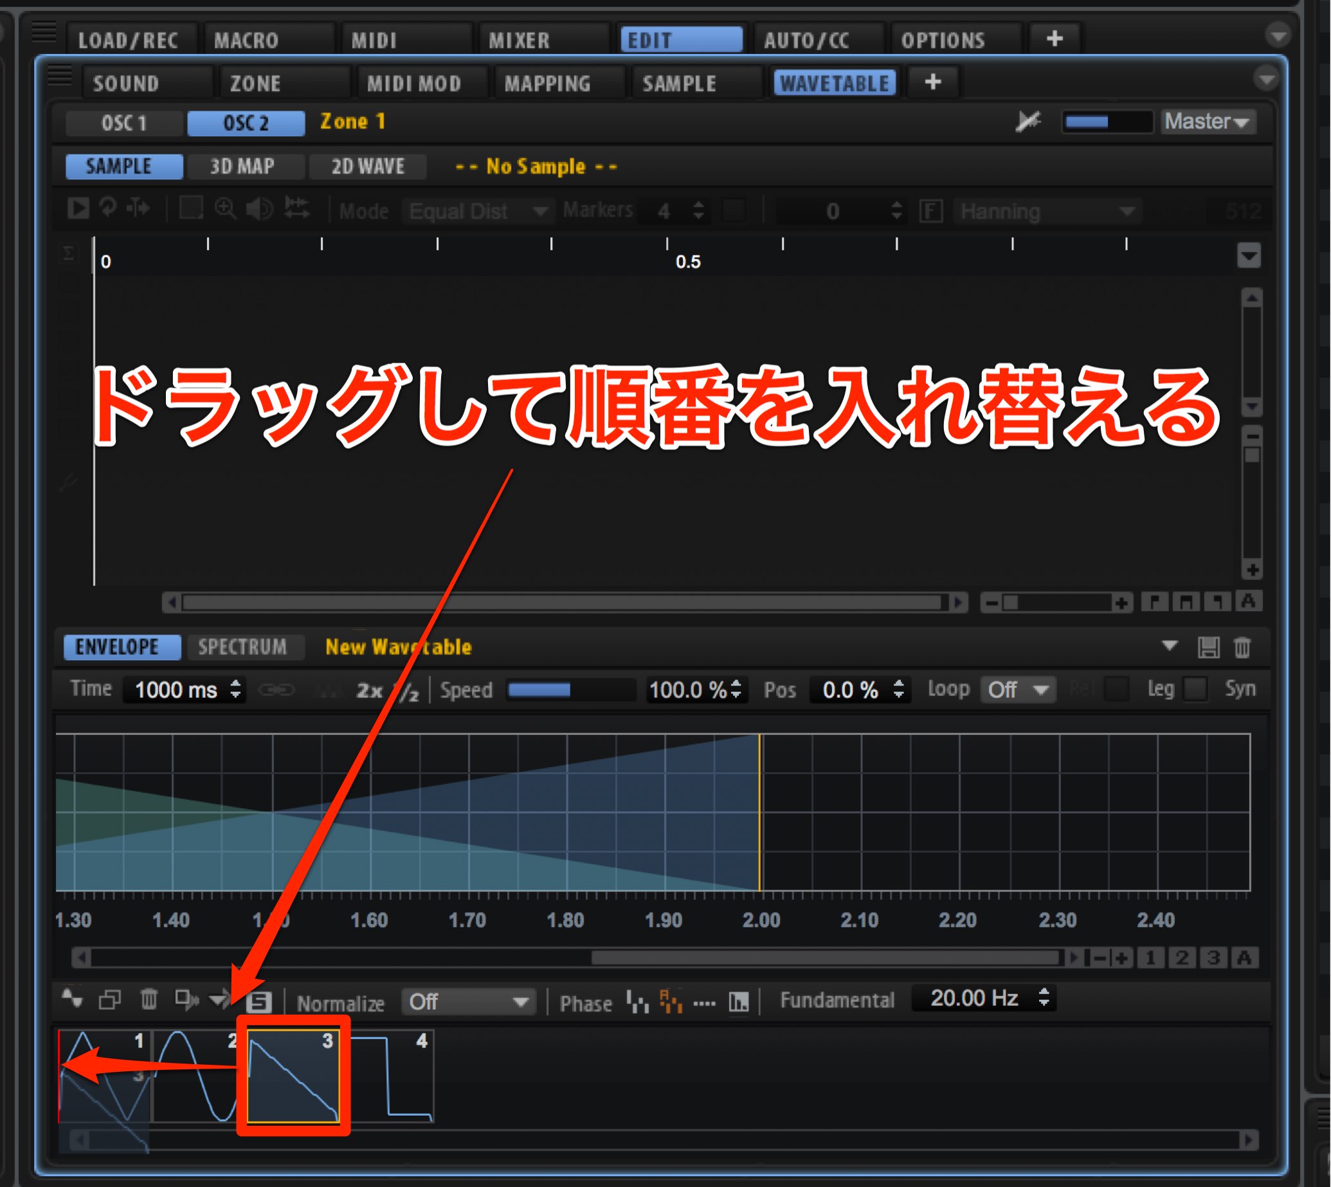
Task: Click the duplicate wave icon
Action: (109, 1000)
